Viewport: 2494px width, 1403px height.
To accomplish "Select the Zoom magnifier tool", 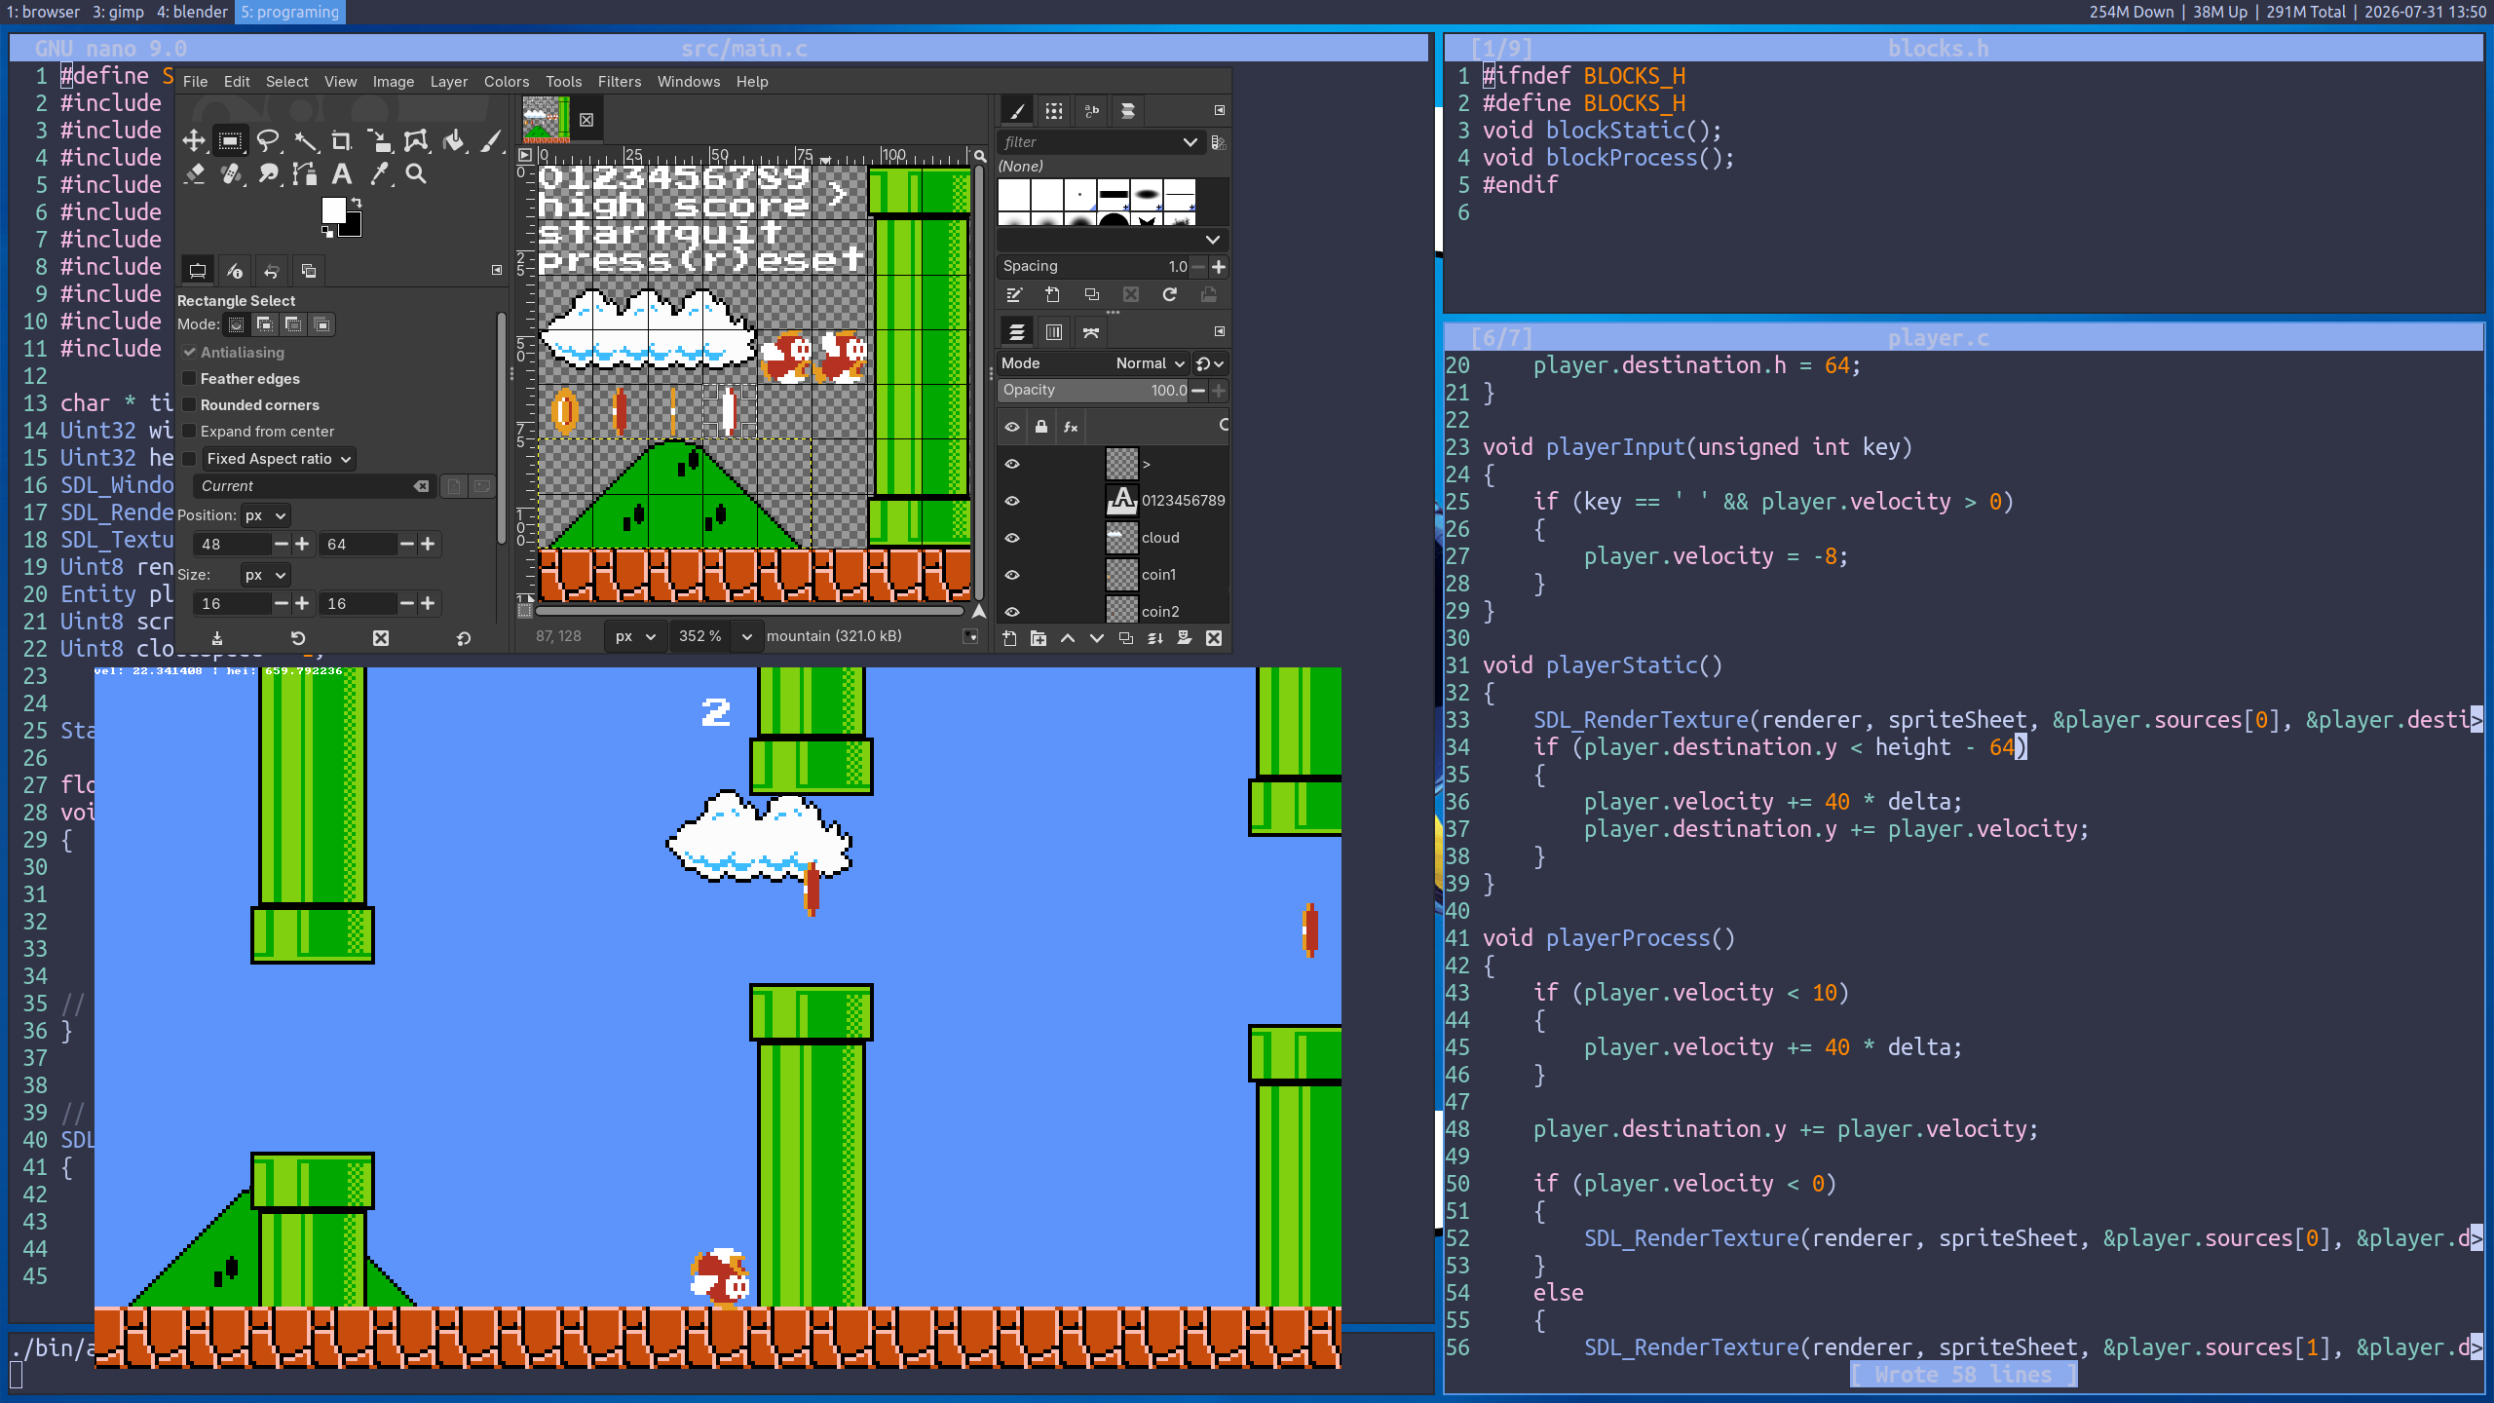I will (x=416, y=174).
